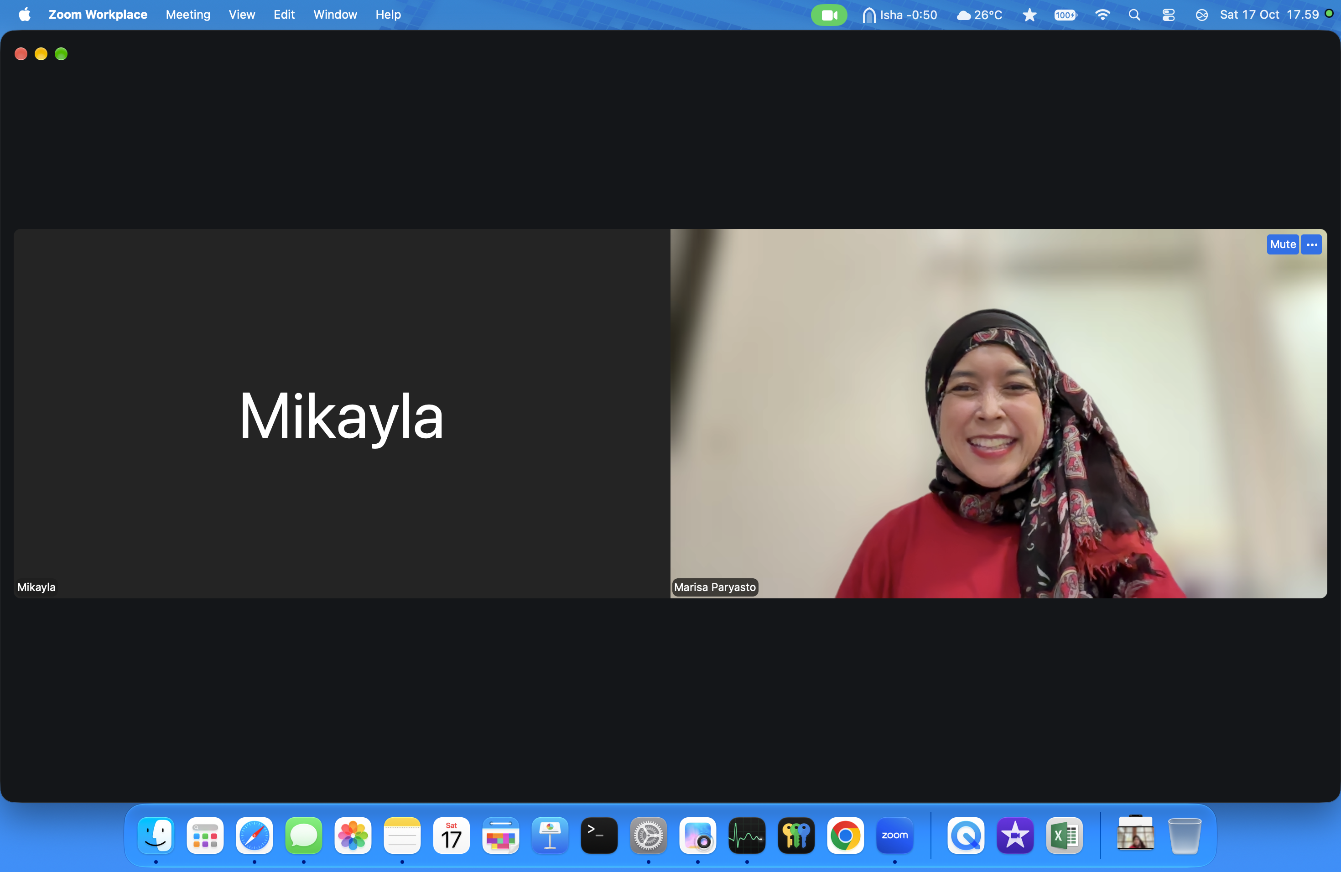Click the star icon in menu bar
Viewport: 1341px width, 872px height.
[1029, 15]
